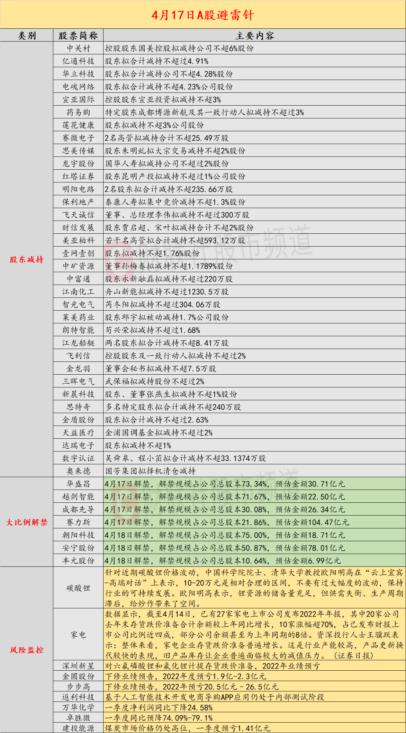Click the 风险监控 category cell
Viewport: 406px width, 733px height.
(x=27, y=650)
